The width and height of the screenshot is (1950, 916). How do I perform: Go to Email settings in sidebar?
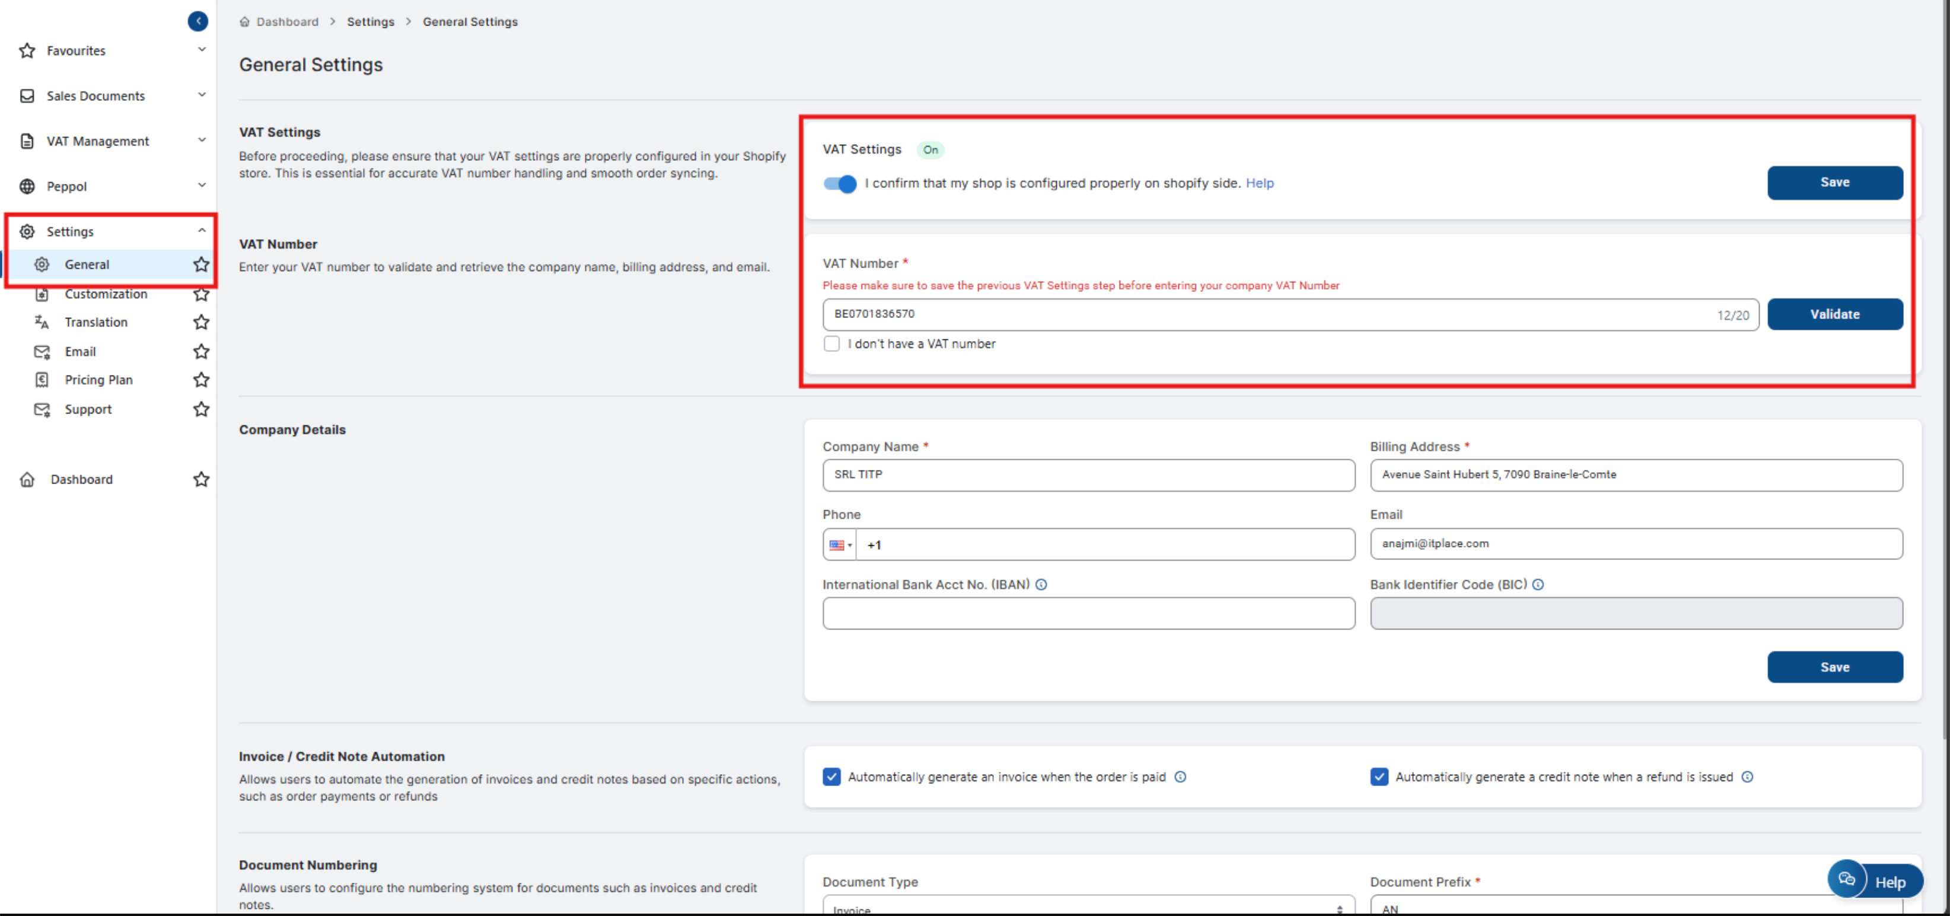(x=80, y=351)
